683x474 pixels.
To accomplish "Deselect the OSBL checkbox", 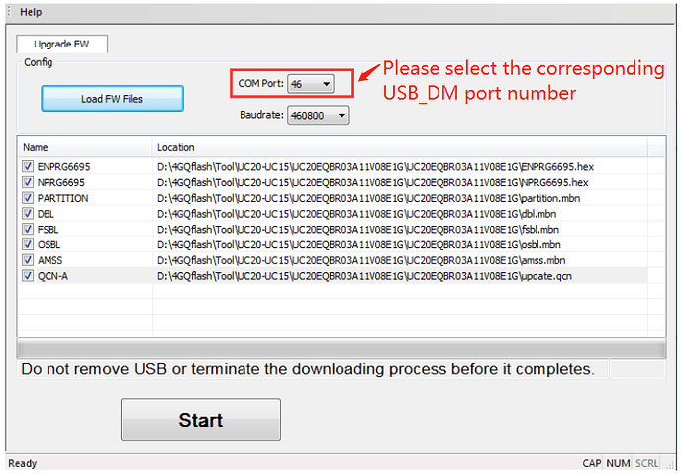I will (28, 244).
